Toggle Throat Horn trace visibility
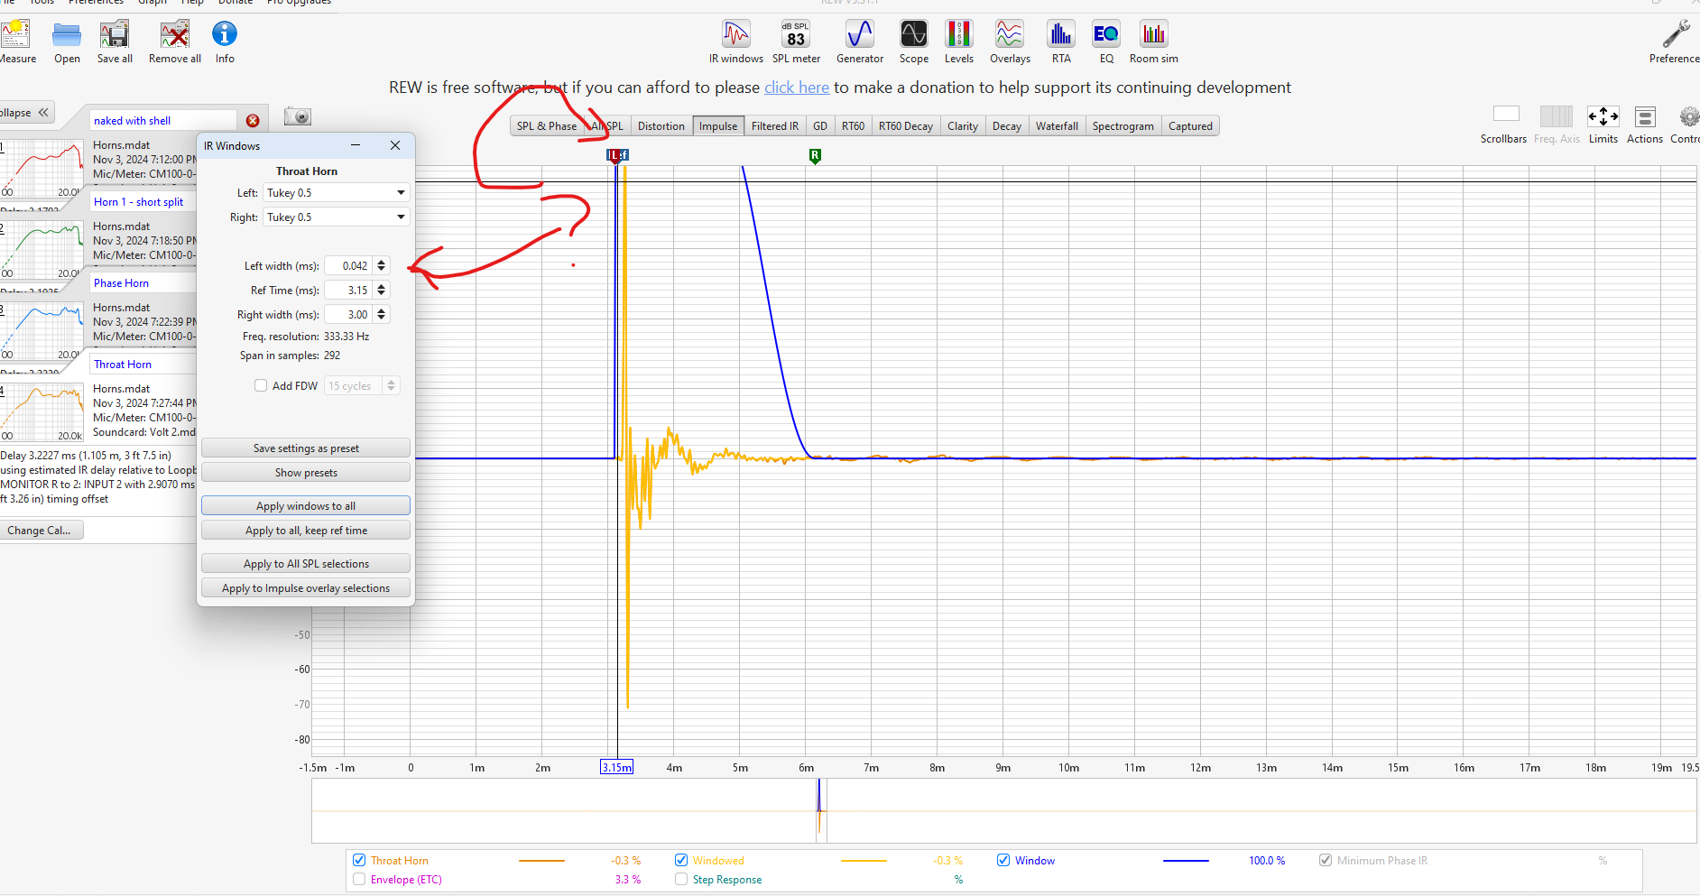This screenshot has height=896, width=1700. coord(359,860)
